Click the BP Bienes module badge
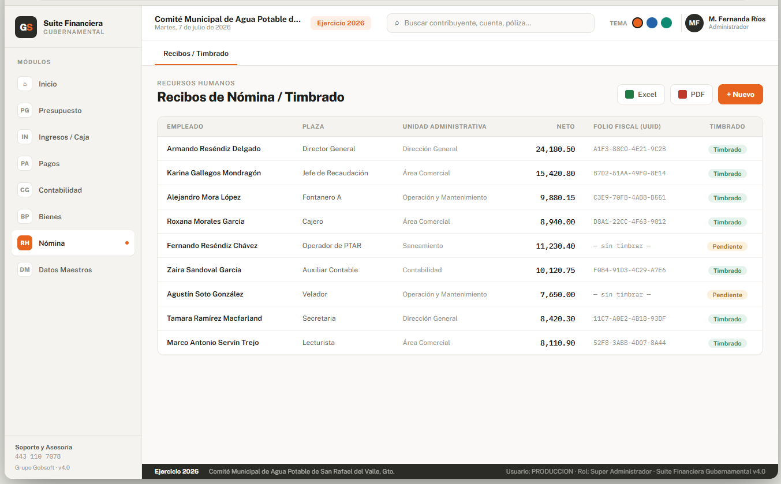The width and height of the screenshot is (781, 484). 25,216
